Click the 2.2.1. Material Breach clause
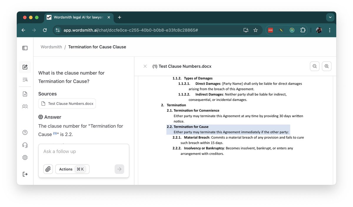 238,140
